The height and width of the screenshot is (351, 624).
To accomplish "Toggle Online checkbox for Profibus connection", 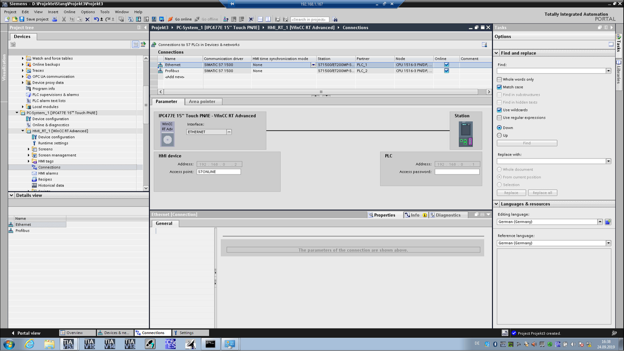I will coord(446,71).
